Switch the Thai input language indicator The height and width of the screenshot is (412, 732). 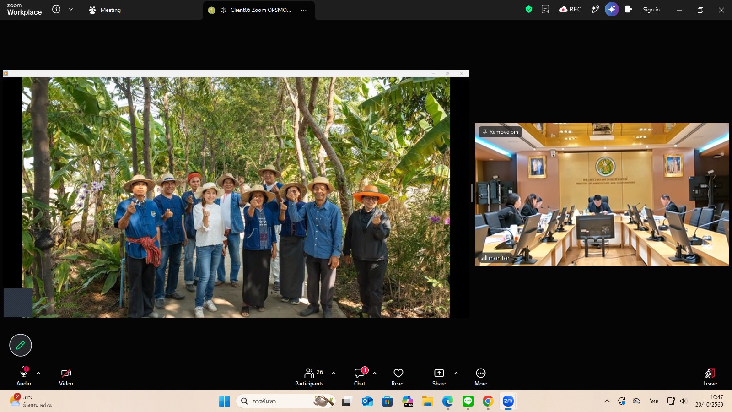(654, 401)
